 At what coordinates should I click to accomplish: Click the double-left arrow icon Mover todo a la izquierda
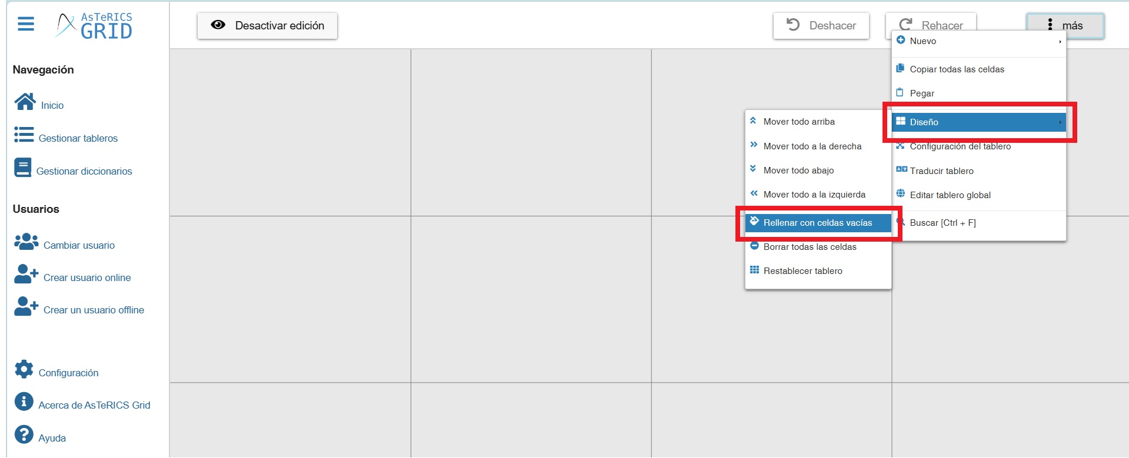[754, 193]
